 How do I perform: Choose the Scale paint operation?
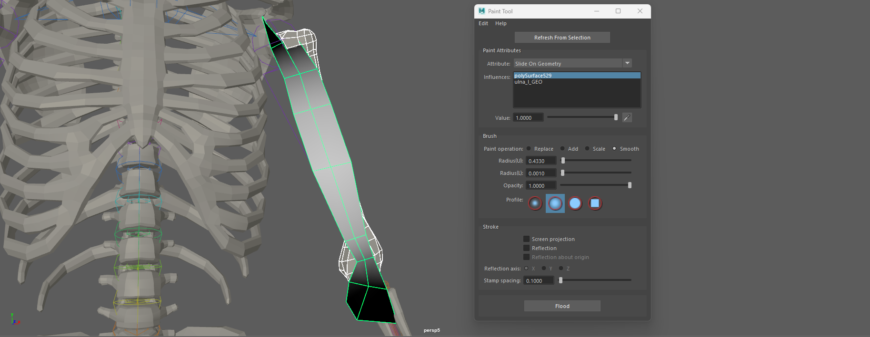coord(587,149)
